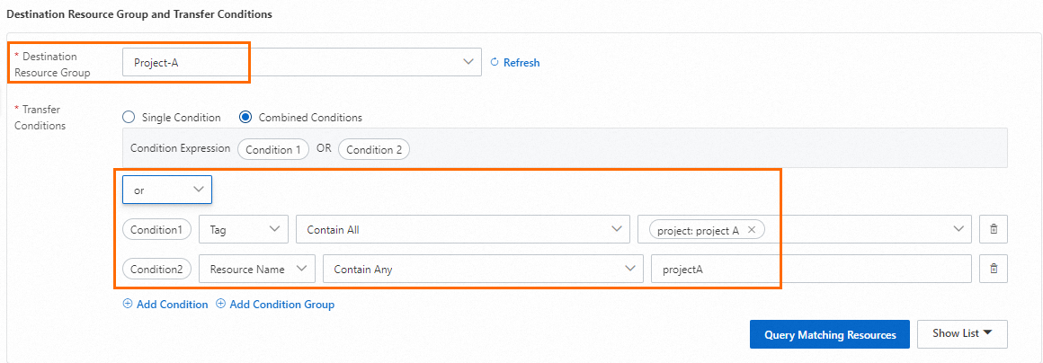The width and height of the screenshot is (1043, 363).
Task: Click the plus icon for Add Condition
Action: coord(128,305)
